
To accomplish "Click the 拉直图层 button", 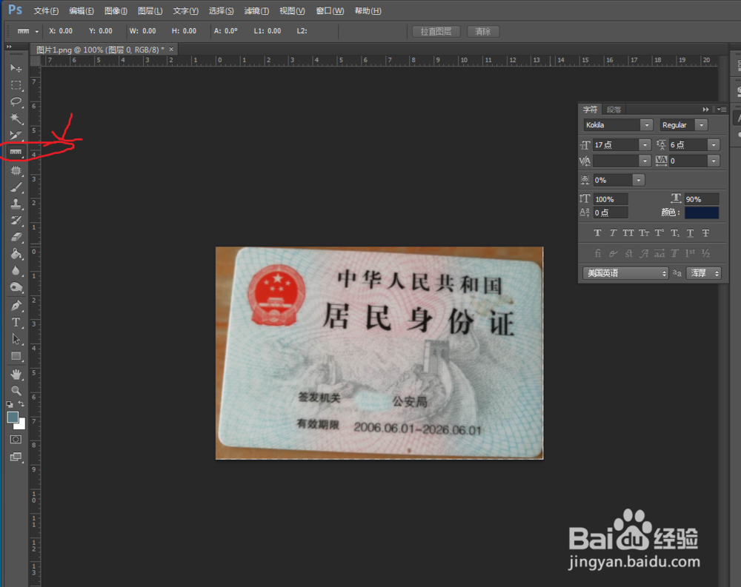I will [x=436, y=31].
